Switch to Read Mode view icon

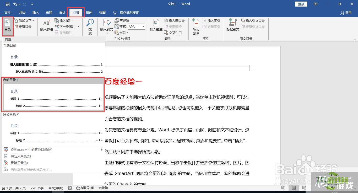[283, 188]
